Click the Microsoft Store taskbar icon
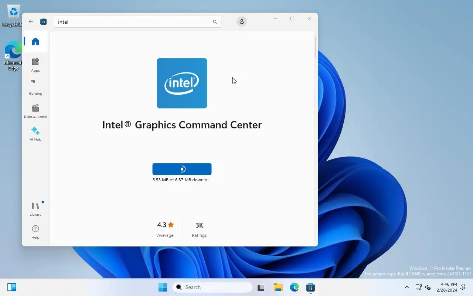This screenshot has width=473, height=296. 310,287
